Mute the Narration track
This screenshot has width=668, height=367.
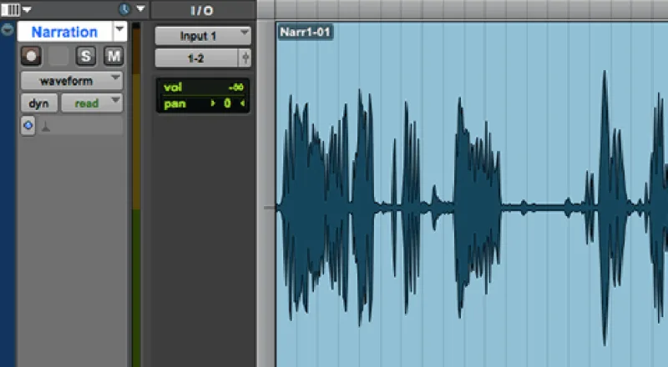pos(114,56)
